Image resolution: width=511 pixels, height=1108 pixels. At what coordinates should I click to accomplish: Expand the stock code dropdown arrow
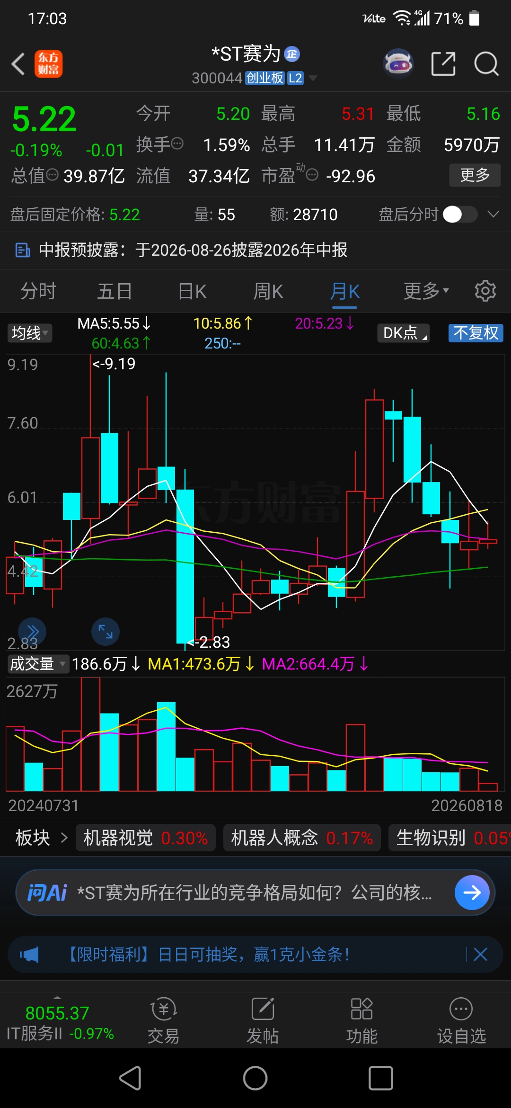[312, 78]
